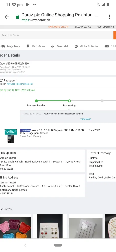This screenshot has width=116, height=252.
Task: Expand tracking details with View More
Action: point(86,119)
